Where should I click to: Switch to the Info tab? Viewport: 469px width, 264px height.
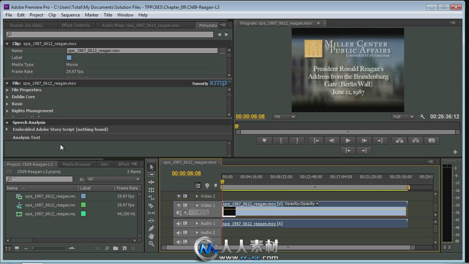(x=104, y=164)
